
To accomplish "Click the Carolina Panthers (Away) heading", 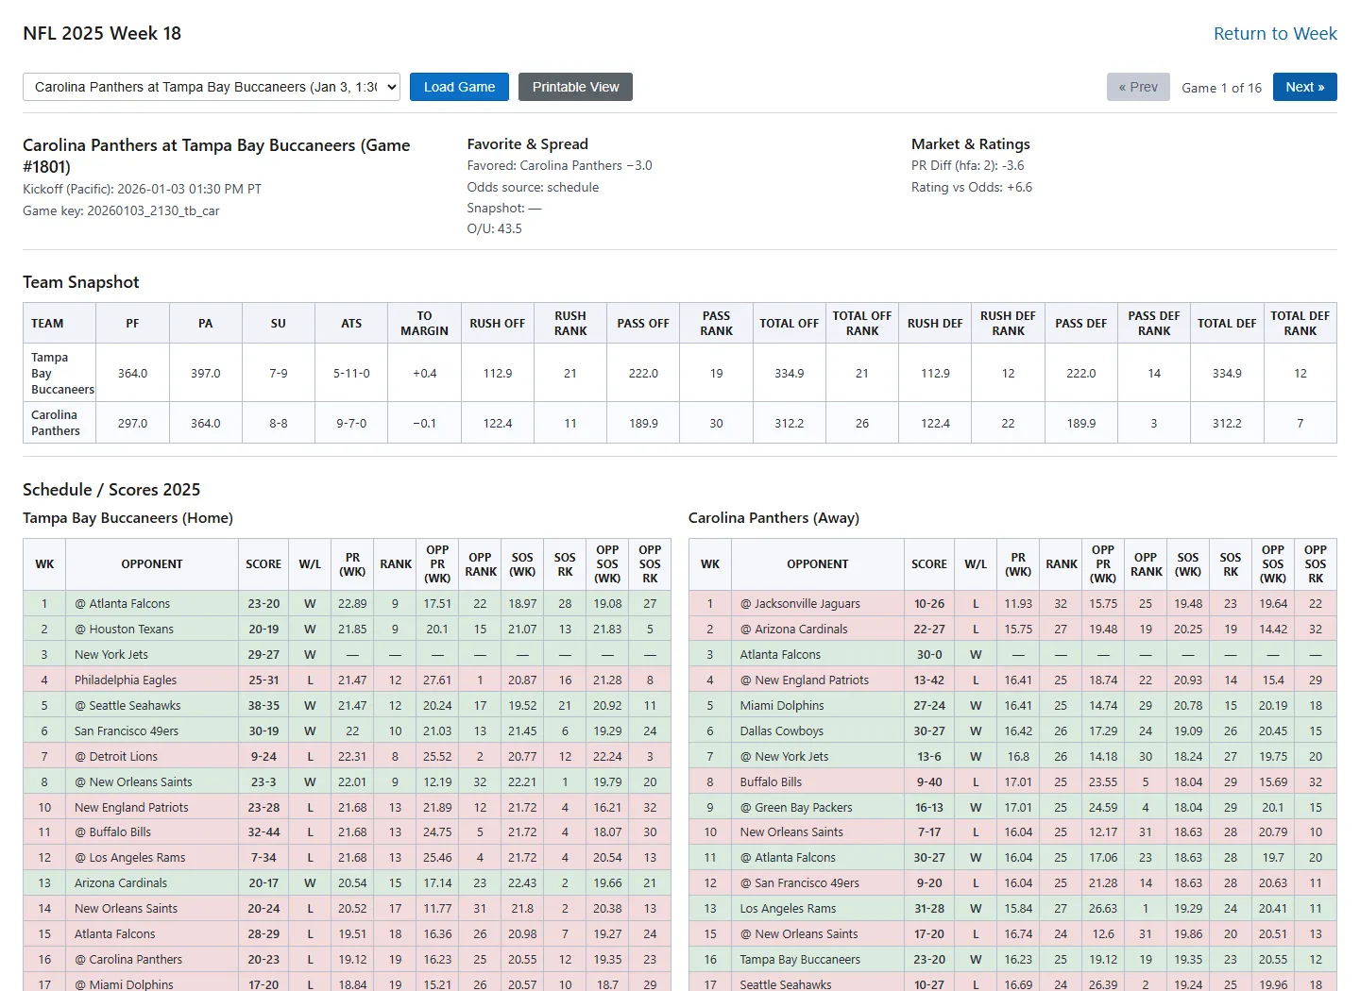I will click(x=773, y=518).
